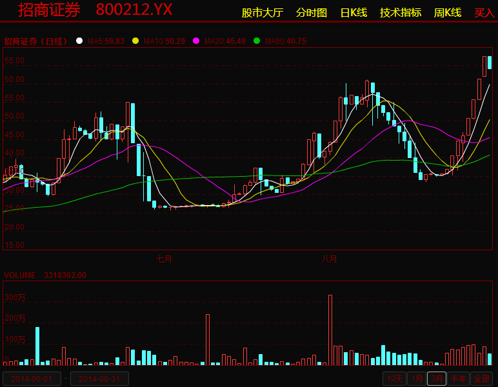Click the end date field 2014-08-31
This screenshot has height=387, width=498.
click(99, 379)
